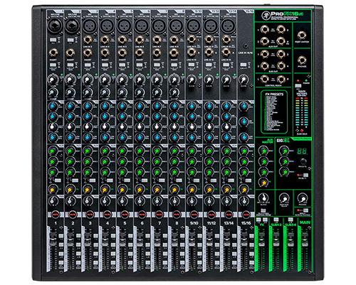The image size is (356, 285).
Task: Click the channel 8 XLR mic input
Action: 175,26
